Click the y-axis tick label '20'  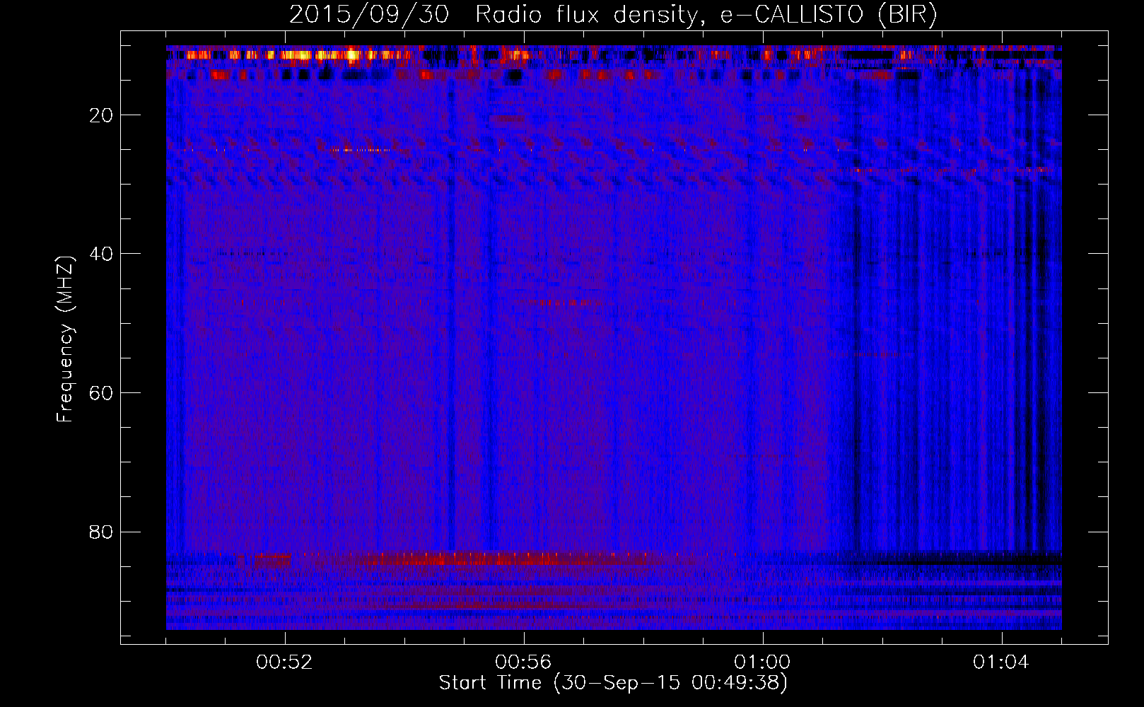coord(102,115)
